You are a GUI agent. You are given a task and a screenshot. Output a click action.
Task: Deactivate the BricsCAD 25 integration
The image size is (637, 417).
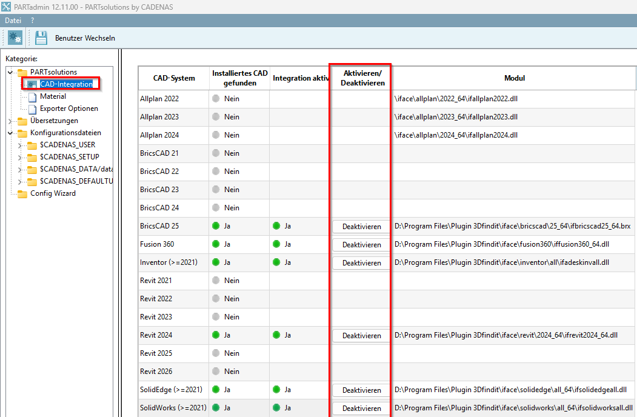361,227
